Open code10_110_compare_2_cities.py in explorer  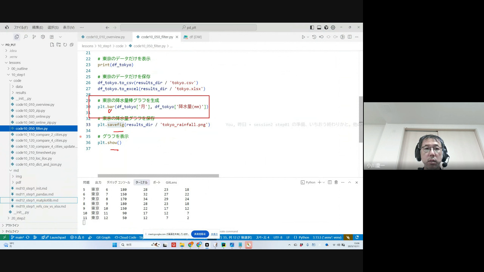point(41,134)
